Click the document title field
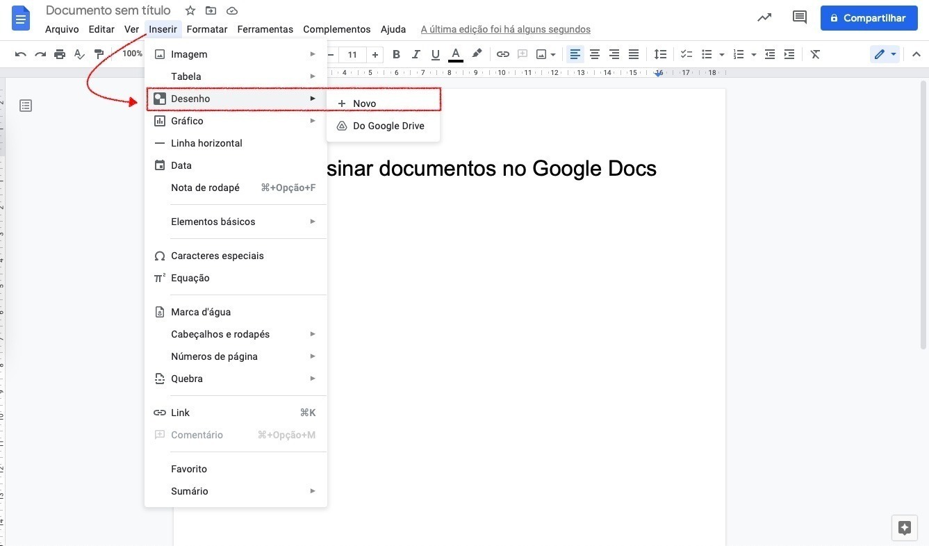 (108, 10)
